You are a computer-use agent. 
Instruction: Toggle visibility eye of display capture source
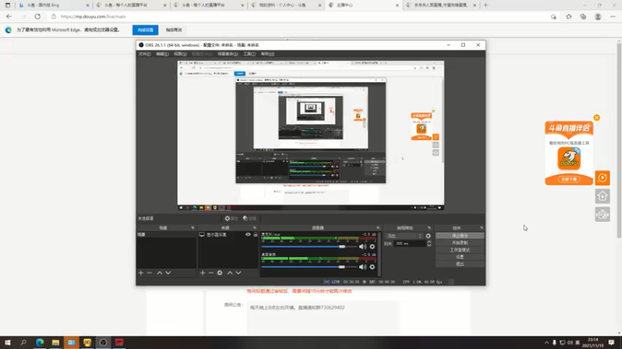[x=248, y=235]
